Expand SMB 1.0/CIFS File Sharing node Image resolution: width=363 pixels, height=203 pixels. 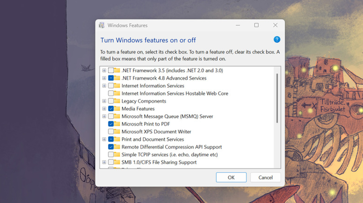(104, 162)
